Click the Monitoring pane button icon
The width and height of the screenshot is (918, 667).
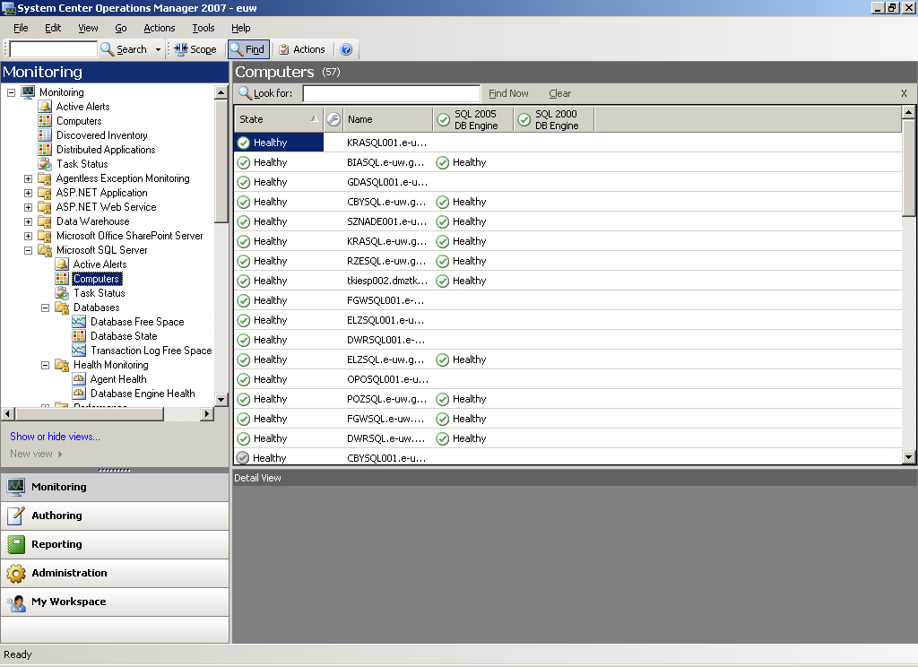pyautogui.click(x=16, y=487)
